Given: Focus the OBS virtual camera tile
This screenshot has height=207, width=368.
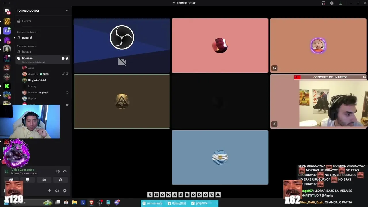Looking at the screenshot, I should click(122, 45).
